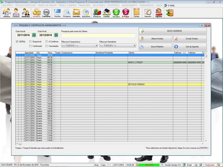Click the client name search field
Viewport: 223px width, 167px height.
pyautogui.click(x=98, y=35)
